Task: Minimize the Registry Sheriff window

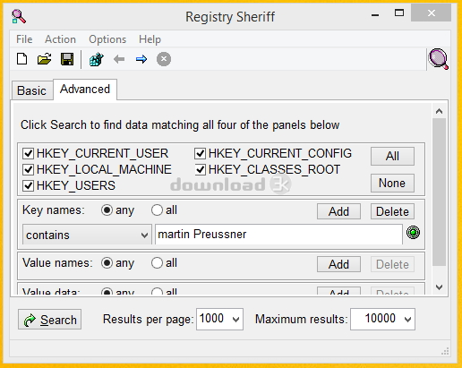Action: tap(375, 13)
